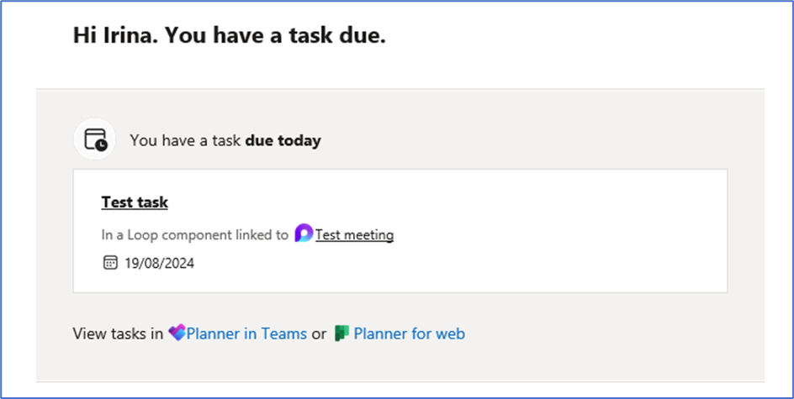This screenshot has width=794, height=399.
Task: Click the word "Teams" in the Planner link
Action: click(x=283, y=333)
